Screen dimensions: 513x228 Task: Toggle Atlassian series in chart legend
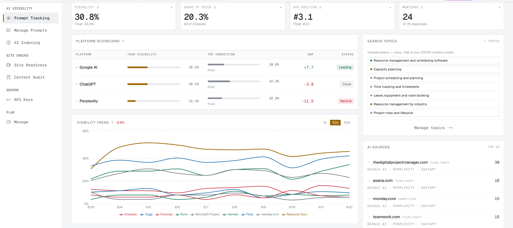pos(128,214)
